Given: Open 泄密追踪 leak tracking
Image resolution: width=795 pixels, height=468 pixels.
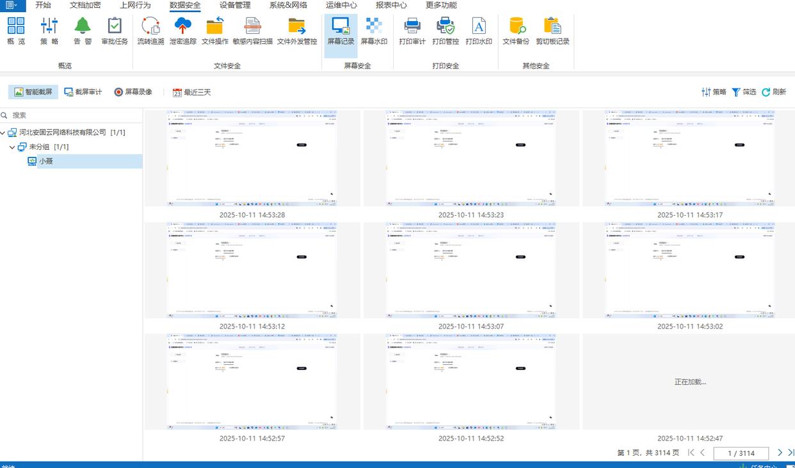Looking at the screenshot, I should pos(183,31).
